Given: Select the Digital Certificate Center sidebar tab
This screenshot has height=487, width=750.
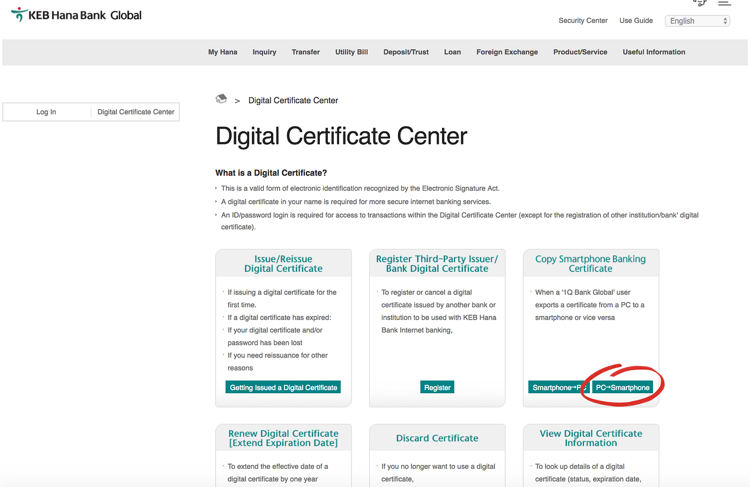Looking at the screenshot, I should 136,112.
